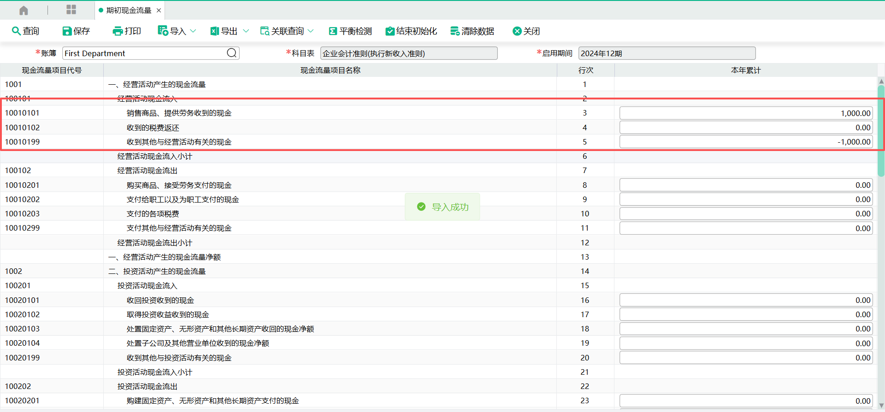
Task: Expand the 导出 export dropdown arrow
Action: [246, 31]
